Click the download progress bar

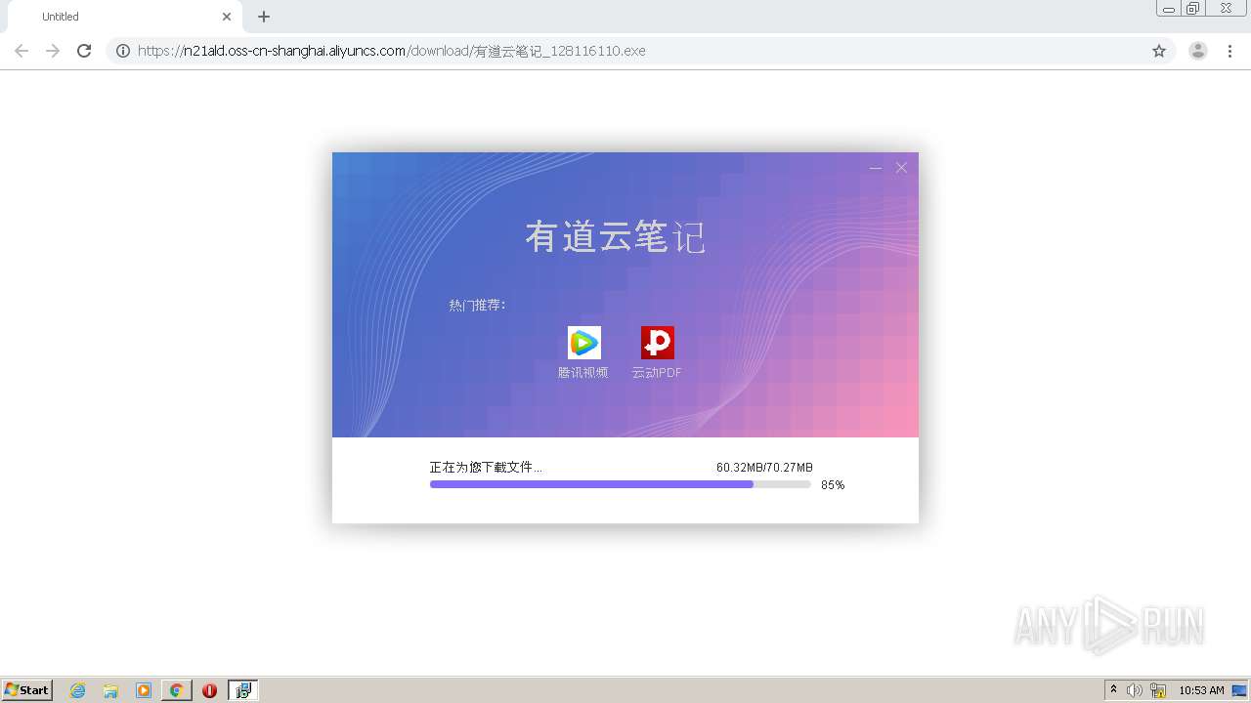621,484
